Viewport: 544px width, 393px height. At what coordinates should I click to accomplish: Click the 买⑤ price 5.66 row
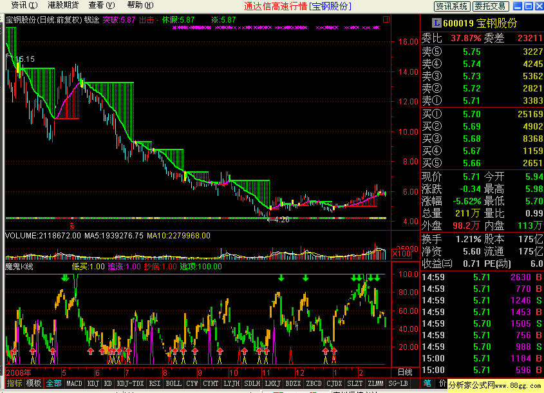(x=482, y=163)
